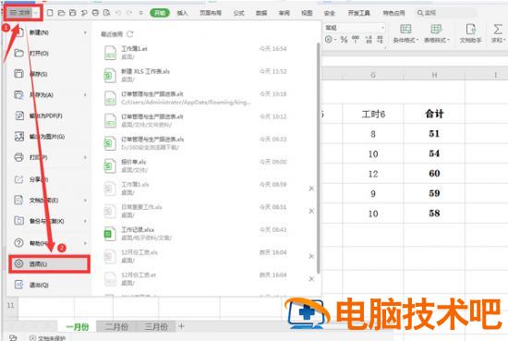Expand the Print entry submenu arrow
This screenshot has width=508, height=341.
tap(85, 157)
